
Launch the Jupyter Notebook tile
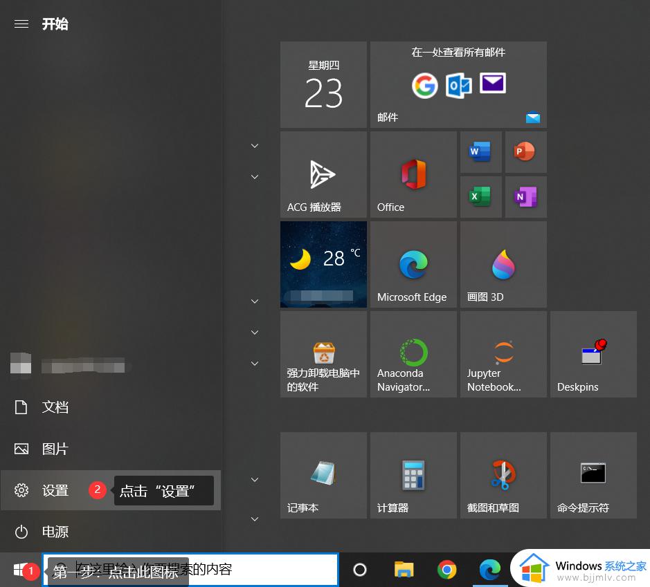[x=503, y=355]
